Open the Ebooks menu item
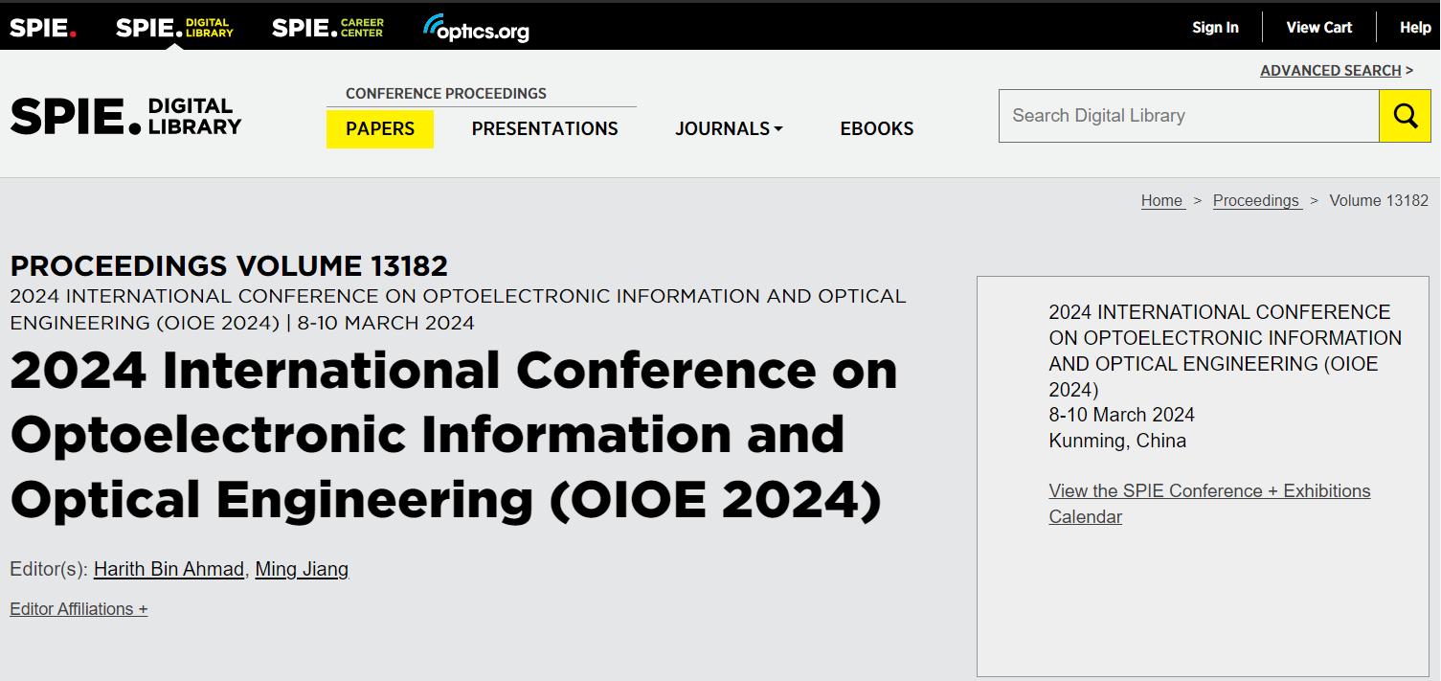1441x681 pixels. coord(877,128)
